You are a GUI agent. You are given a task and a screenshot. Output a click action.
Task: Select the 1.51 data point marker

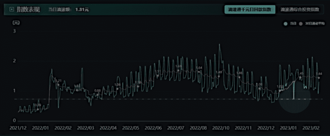(158, 76)
